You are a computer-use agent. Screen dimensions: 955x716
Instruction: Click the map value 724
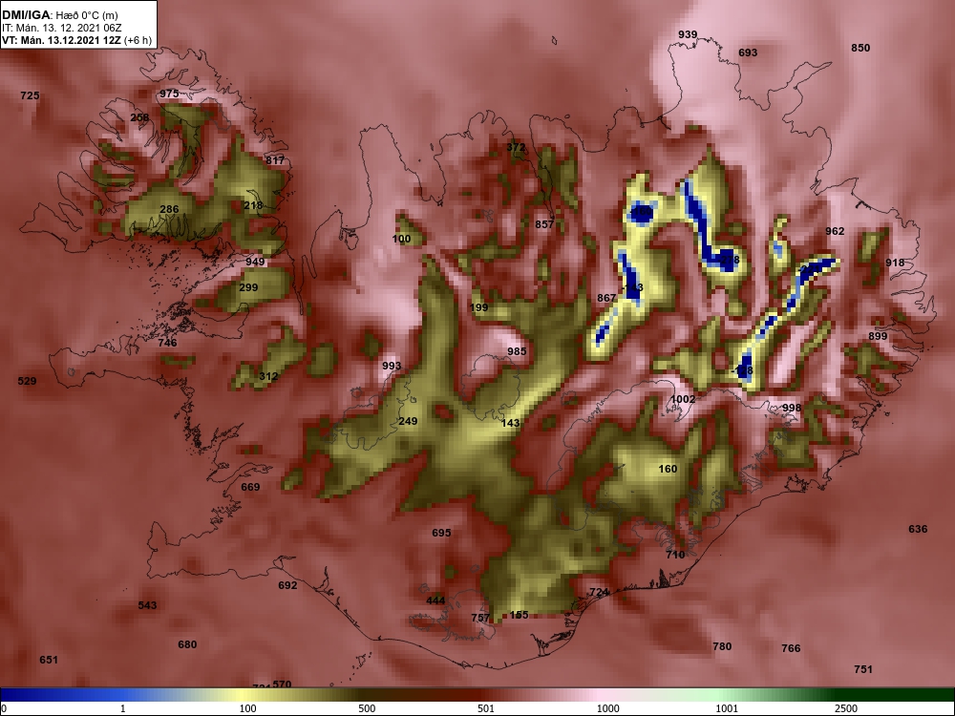coord(599,593)
